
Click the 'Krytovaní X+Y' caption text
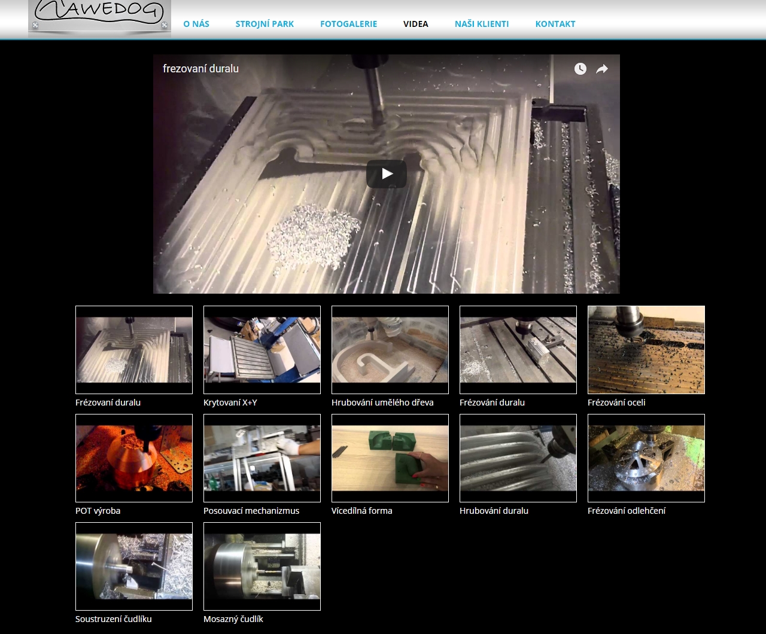[x=230, y=403]
